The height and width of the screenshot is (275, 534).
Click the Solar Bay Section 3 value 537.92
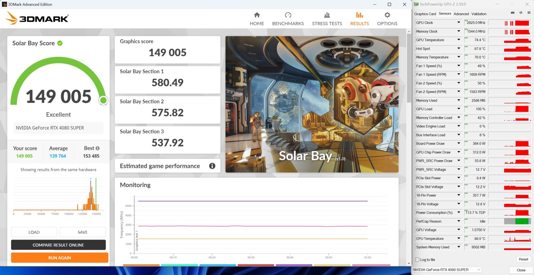tap(167, 143)
